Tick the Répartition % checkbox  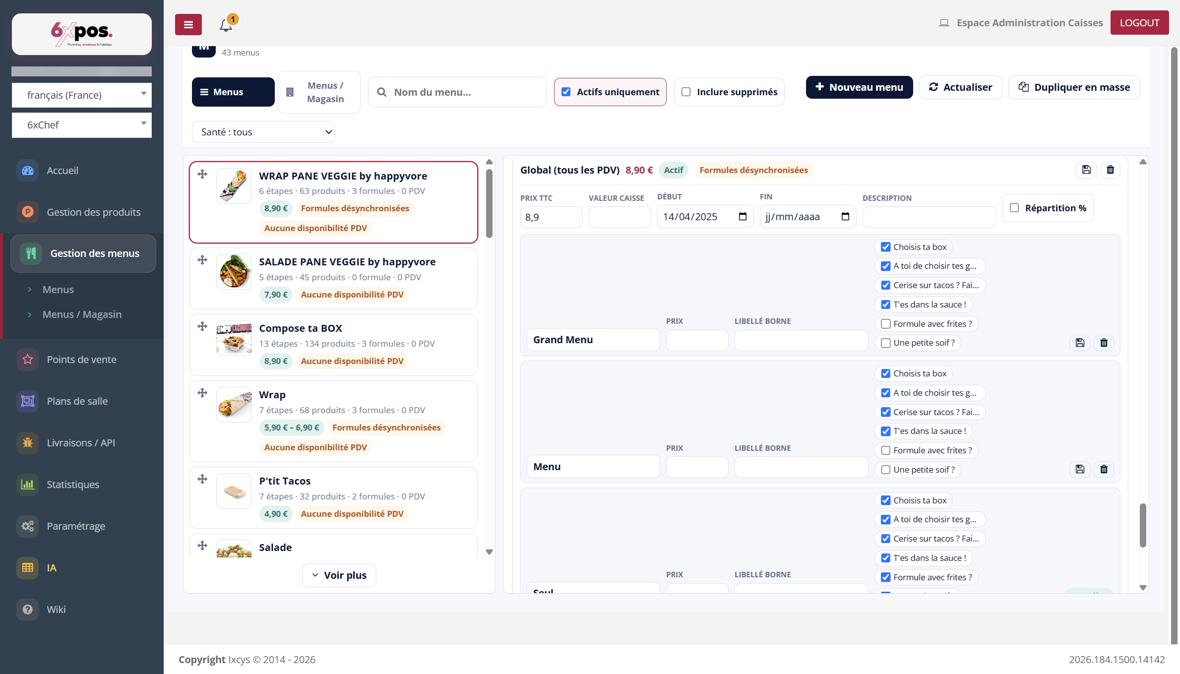click(x=1014, y=208)
